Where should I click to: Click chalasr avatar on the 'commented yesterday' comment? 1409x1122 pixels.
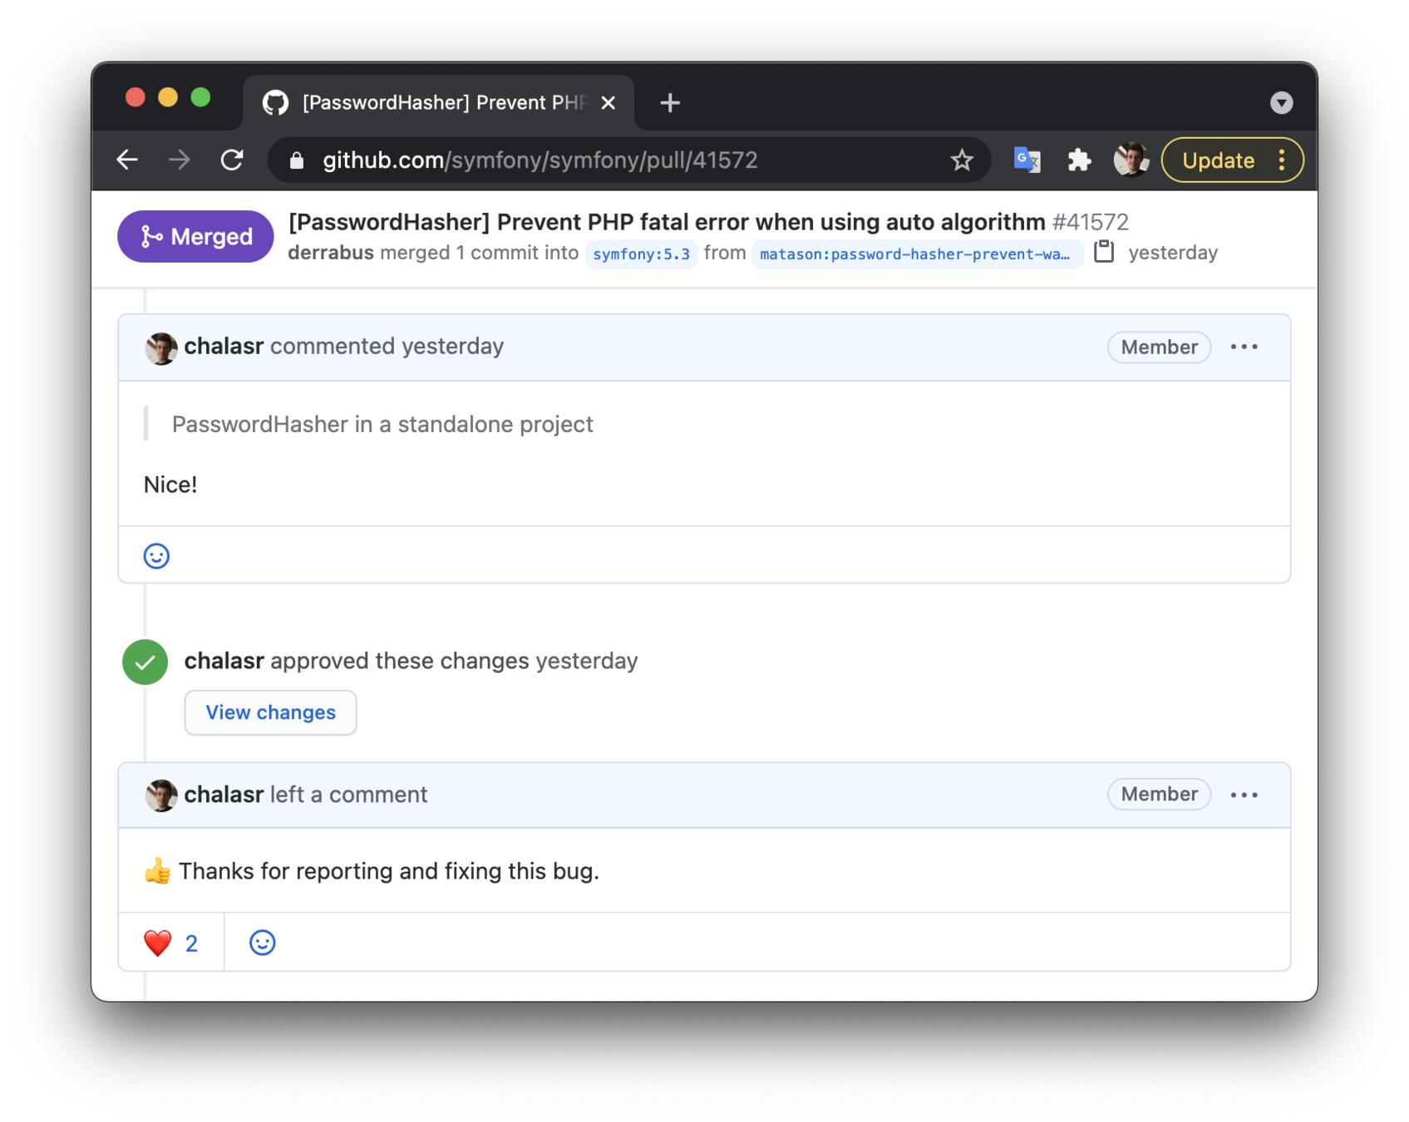point(160,347)
